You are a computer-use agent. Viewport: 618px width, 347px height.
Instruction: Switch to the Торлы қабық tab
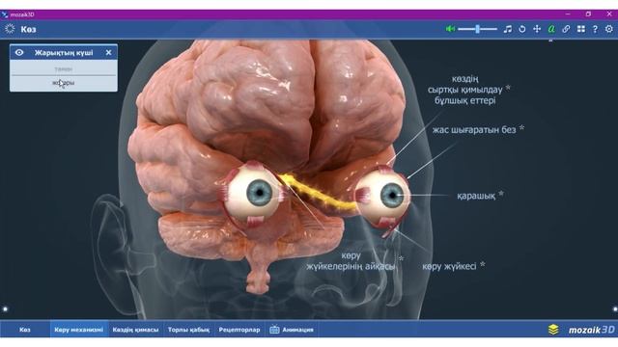pos(188,330)
